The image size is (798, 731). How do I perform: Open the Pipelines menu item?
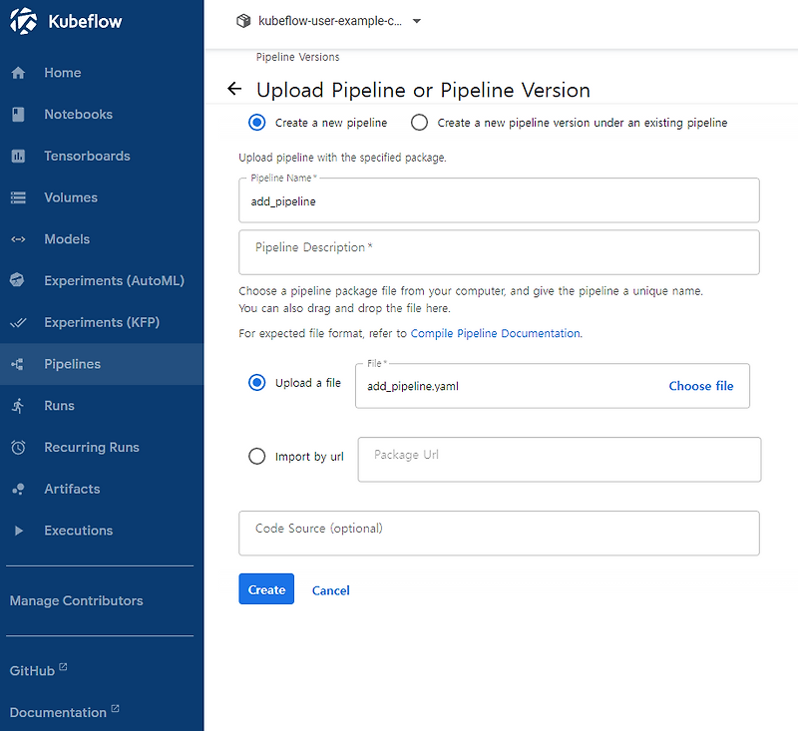point(72,364)
